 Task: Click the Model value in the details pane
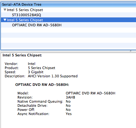pos(90,93)
